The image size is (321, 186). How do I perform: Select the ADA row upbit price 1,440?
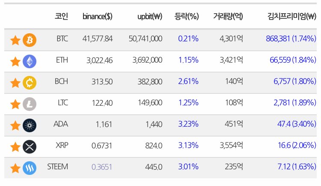click(154, 124)
